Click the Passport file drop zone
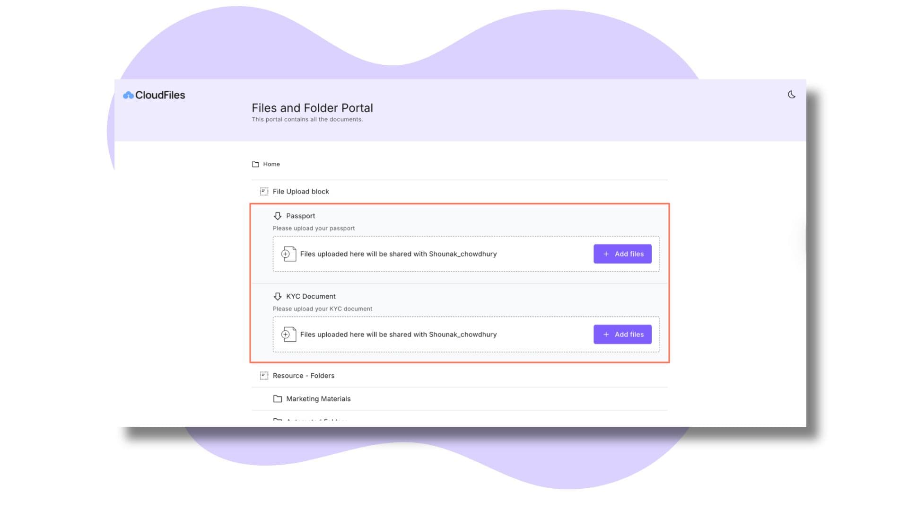The height and width of the screenshot is (511, 908). coord(426,254)
